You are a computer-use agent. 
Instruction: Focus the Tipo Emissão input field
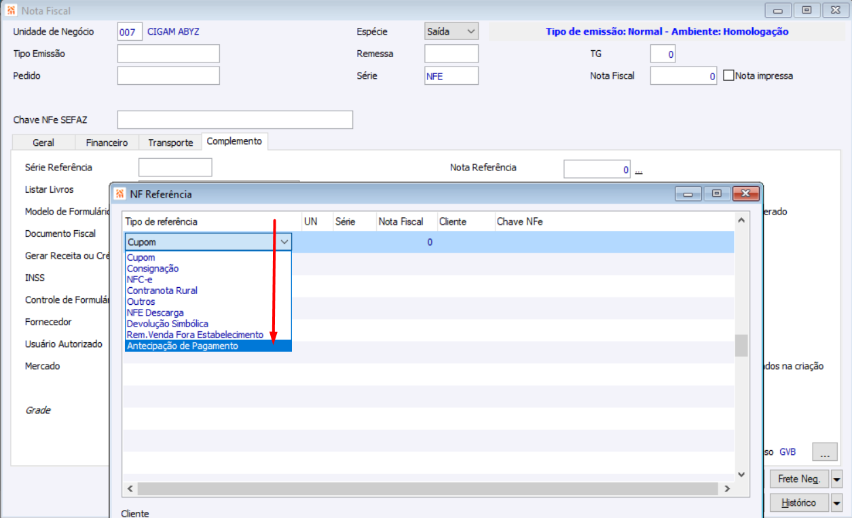168,54
